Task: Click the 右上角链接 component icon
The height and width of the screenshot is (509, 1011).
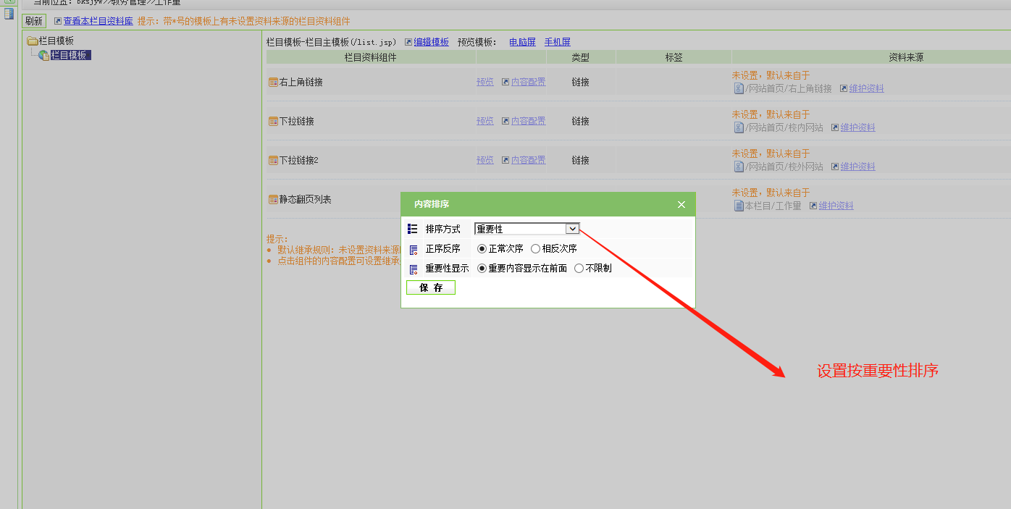Action: click(273, 83)
